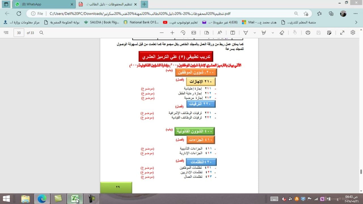Click the page number field showing 30

click(19, 33)
